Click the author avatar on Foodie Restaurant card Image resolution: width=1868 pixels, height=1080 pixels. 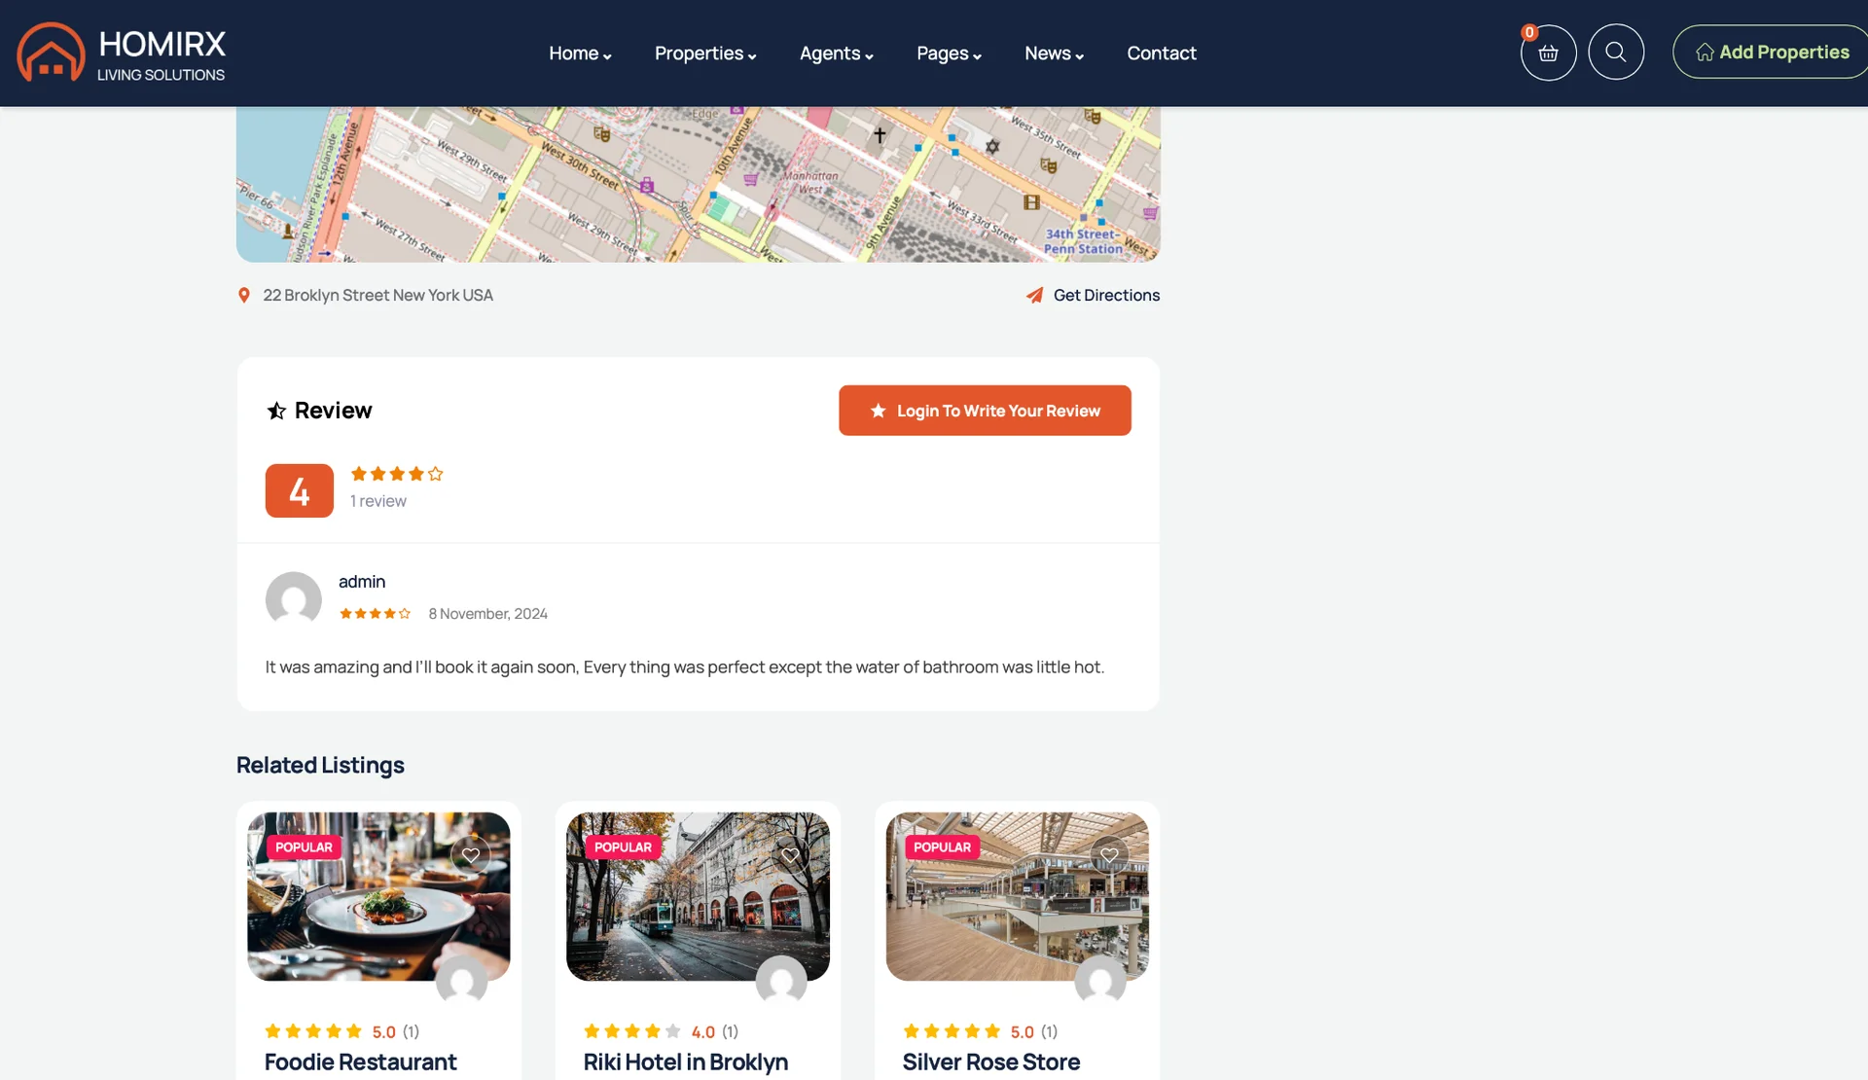461,981
